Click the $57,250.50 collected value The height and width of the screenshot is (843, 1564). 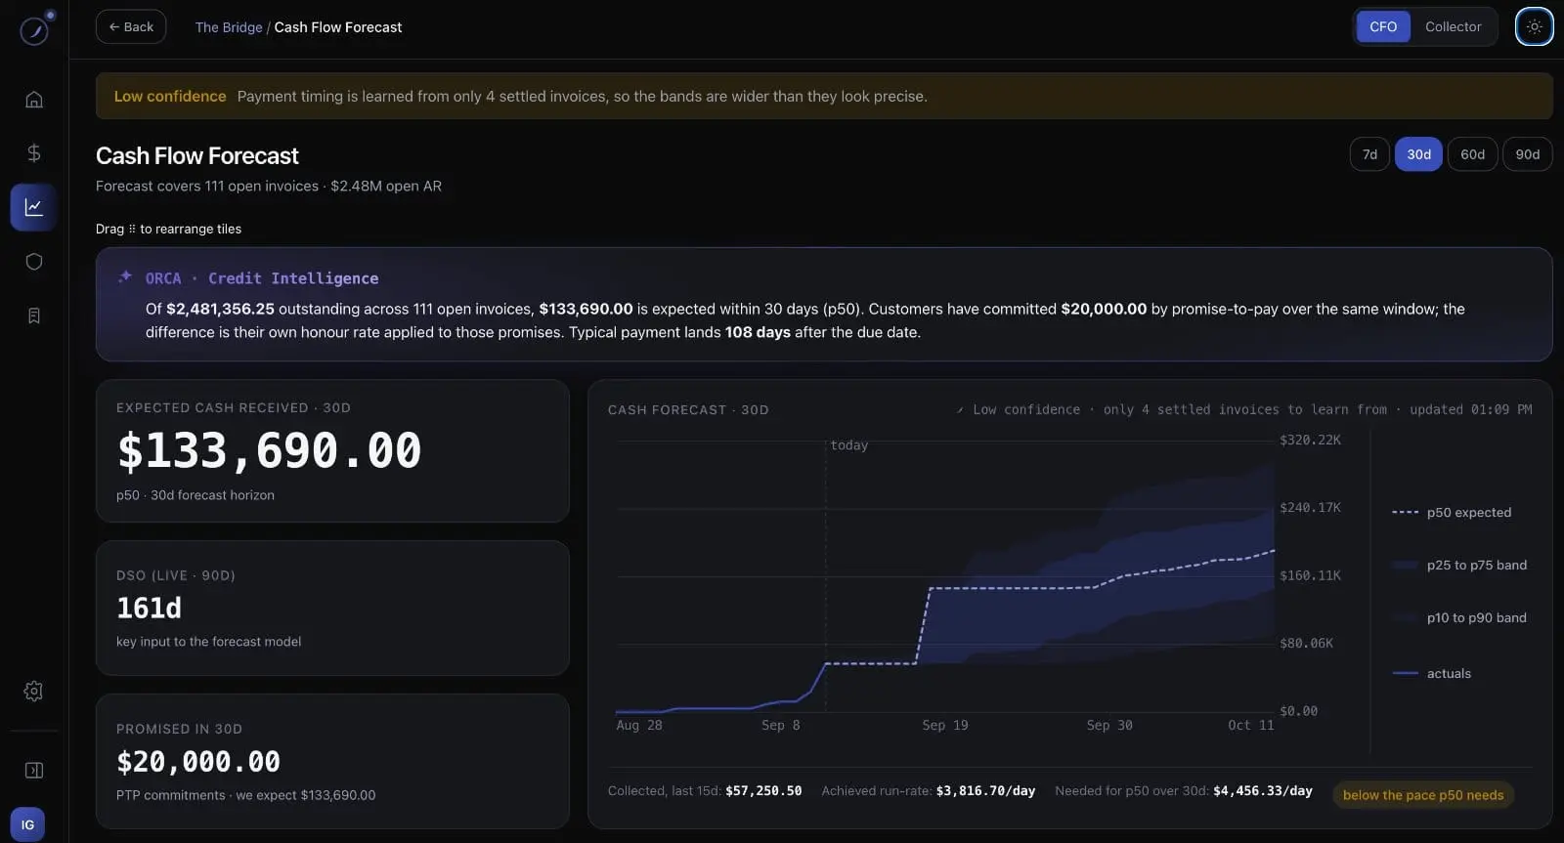(763, 790)
